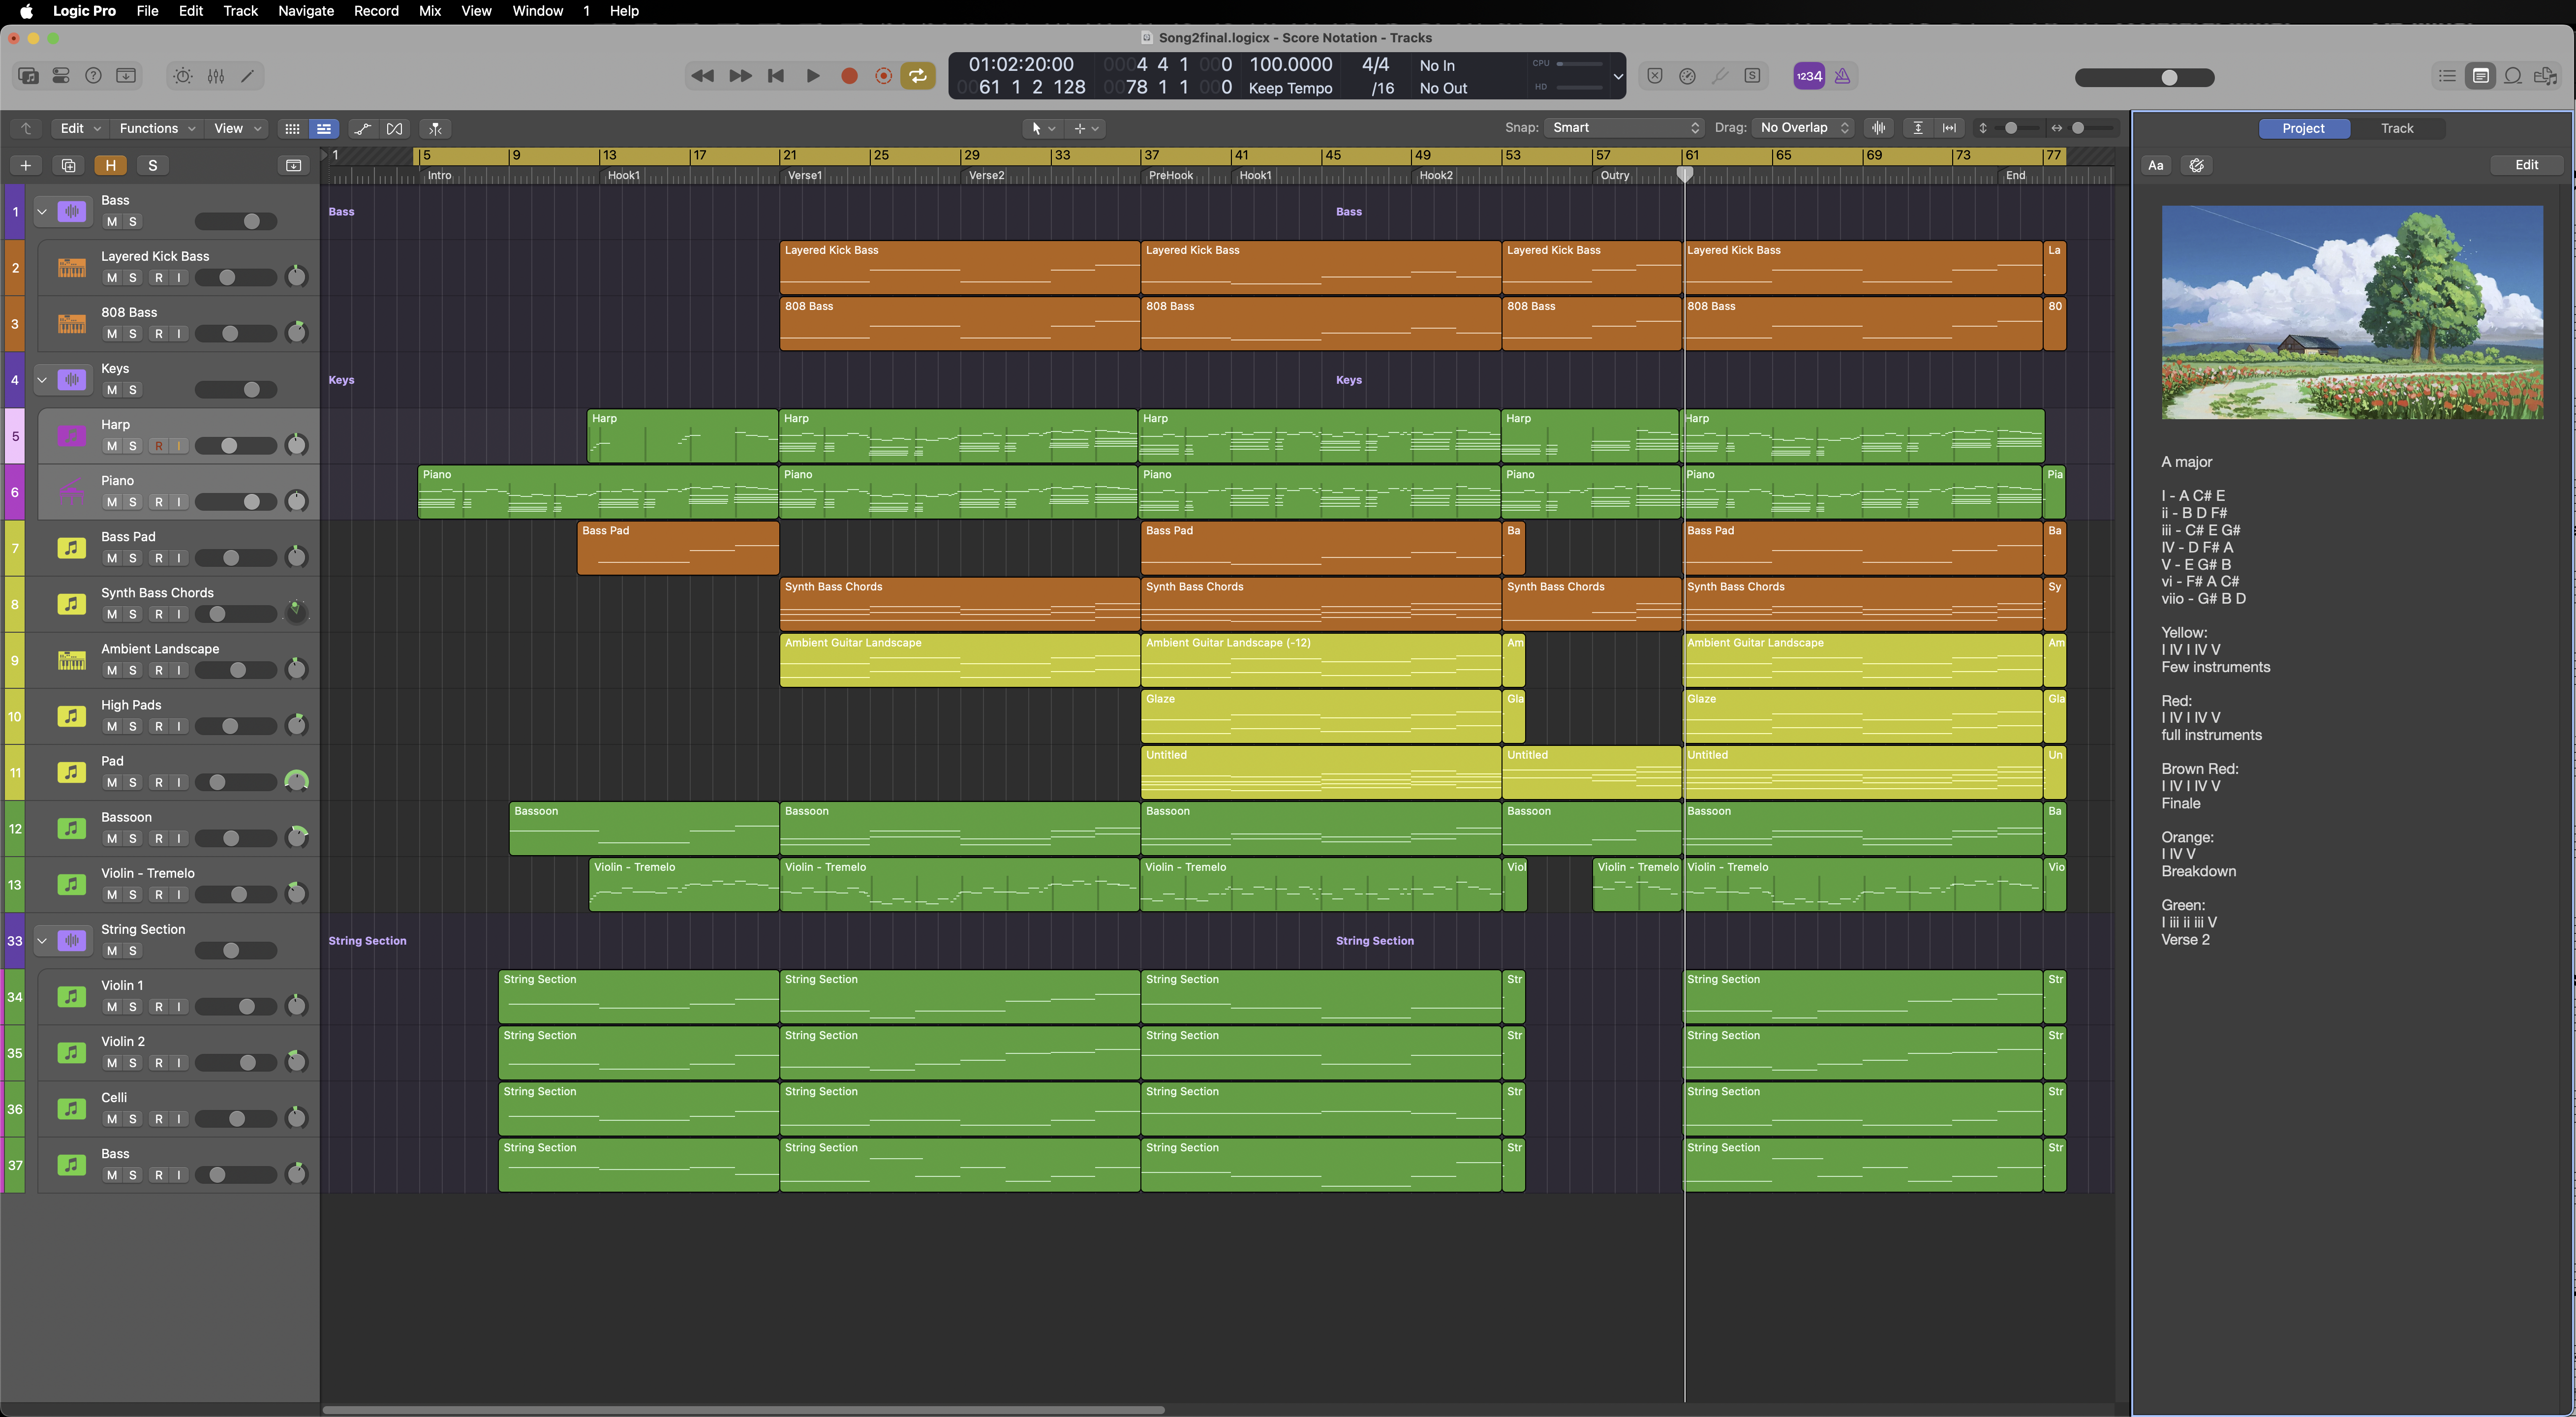
Task: Fast forward the transport
Action: [x=740, y=76]
